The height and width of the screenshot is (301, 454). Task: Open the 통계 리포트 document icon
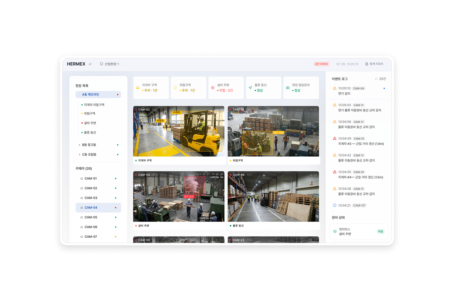tap(367, 64)
